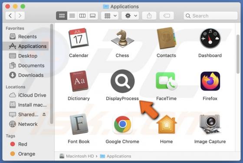Switch to column view

click(82, 16)
